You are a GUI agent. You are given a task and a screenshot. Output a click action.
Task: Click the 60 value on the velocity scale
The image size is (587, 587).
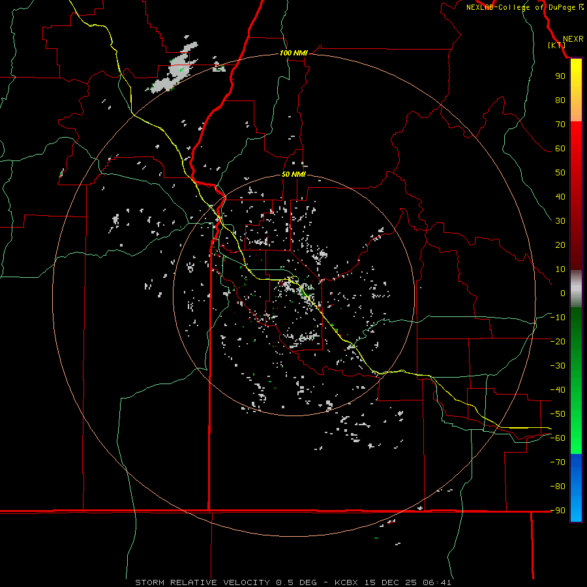[x=560, y=149]
